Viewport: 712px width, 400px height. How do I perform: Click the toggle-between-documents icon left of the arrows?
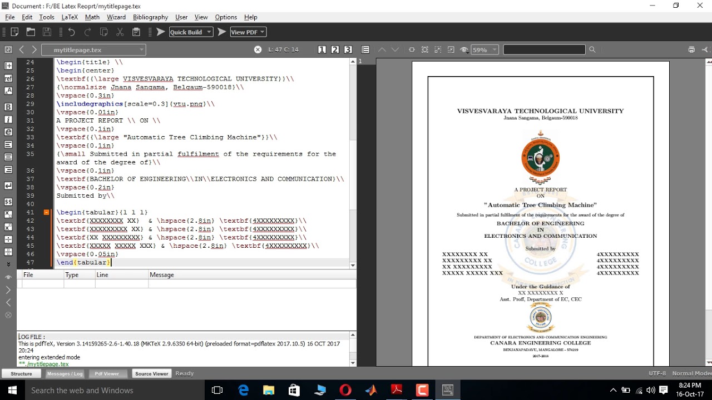(x=8, y=50)
